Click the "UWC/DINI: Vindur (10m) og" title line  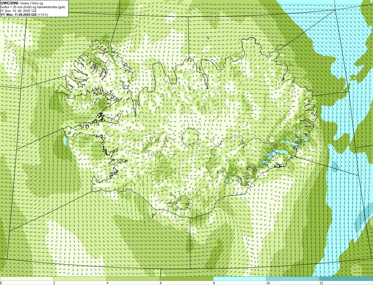pos(22,3)
